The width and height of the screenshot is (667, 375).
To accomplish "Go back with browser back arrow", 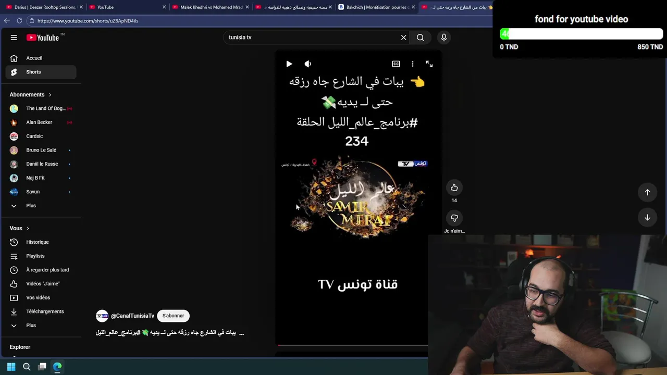I will pos(7,21).
